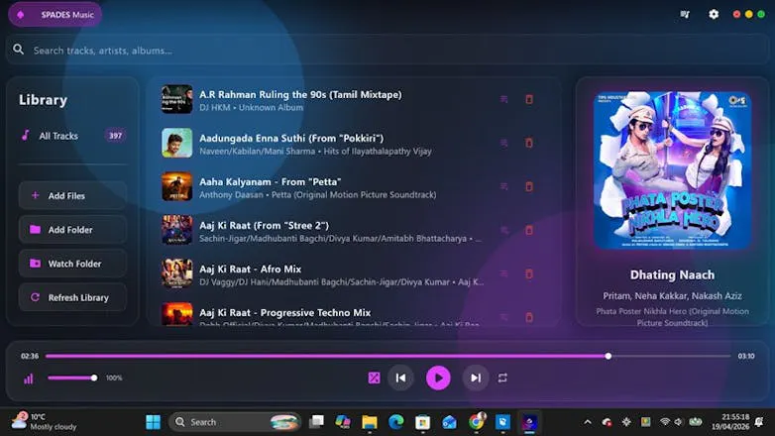Click the Add Folder button
The image size is (775, 436).
click(72, 230)
